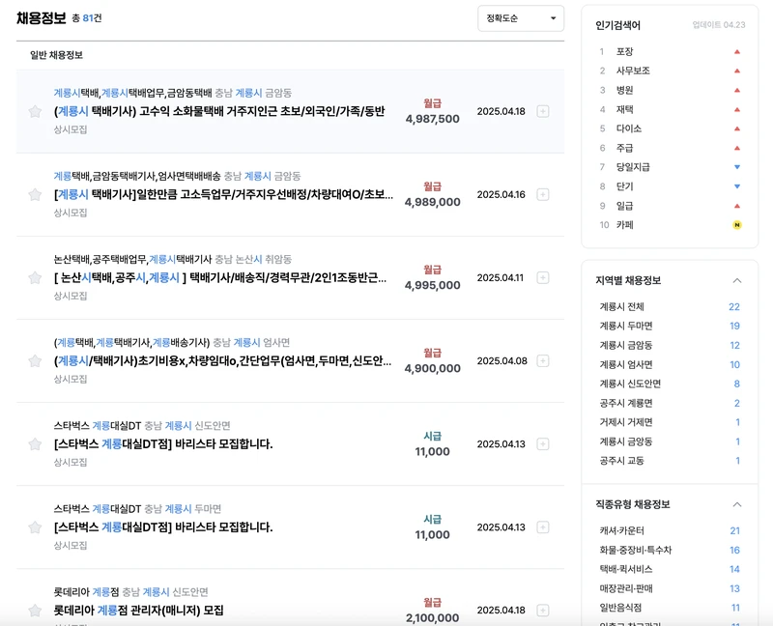Click the yellow N badge next to 카페
The image size is (773, 626).
(738, 225)
